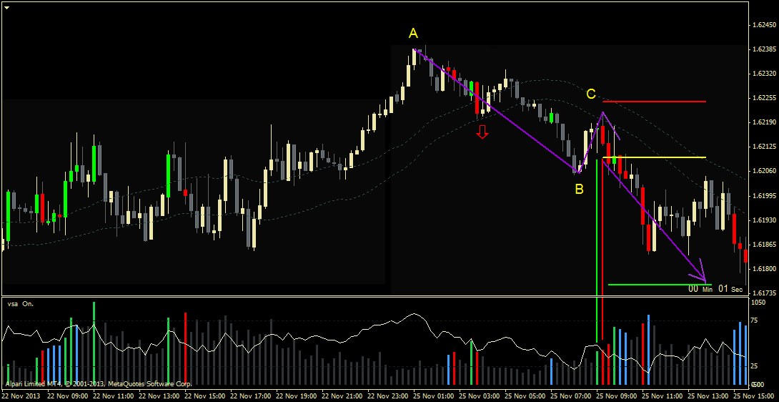Select the yellow point label A

(x=413, y=34)
